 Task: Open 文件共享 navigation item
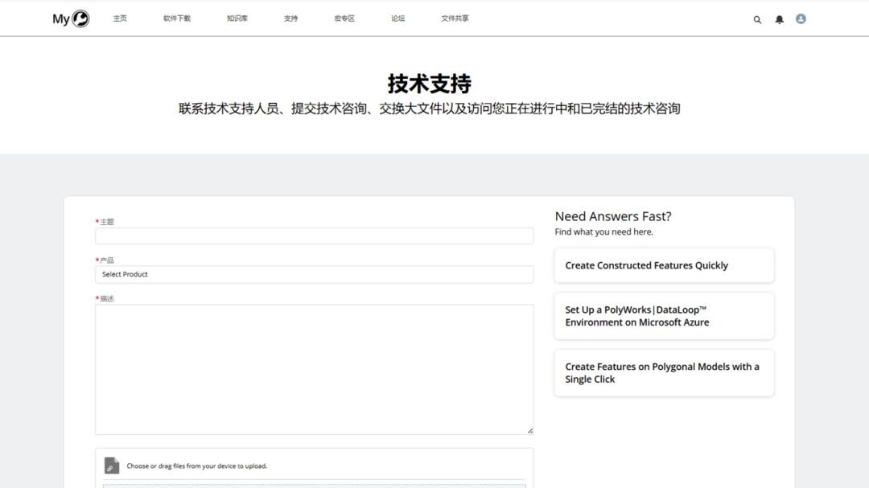click(x=455, y=18)
